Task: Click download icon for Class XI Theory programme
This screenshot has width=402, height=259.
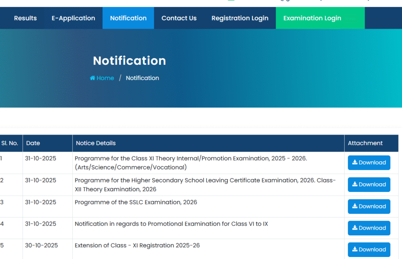Action: pyautogui.click(x=354, y=162)
